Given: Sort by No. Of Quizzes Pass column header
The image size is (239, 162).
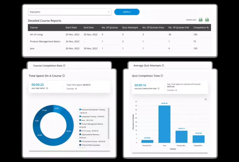Looking at the screenshot, I should click(x=153, y=28).
